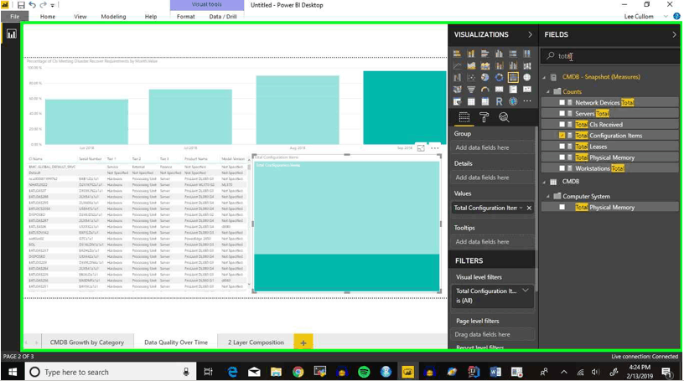Collapse the Fields pane
The width and height of the screenshot is (684, 381).
click(674, 34)
